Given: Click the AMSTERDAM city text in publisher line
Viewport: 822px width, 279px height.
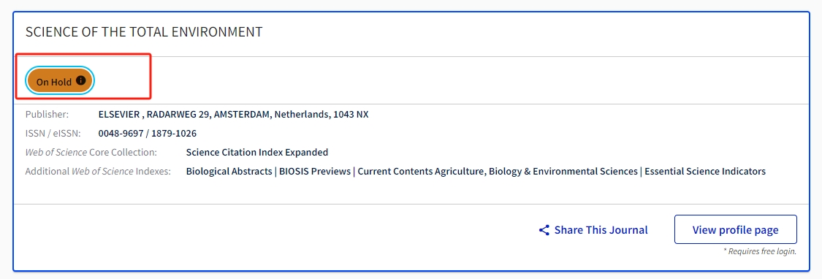Looking at the screenshot, I should coord(242,115).
